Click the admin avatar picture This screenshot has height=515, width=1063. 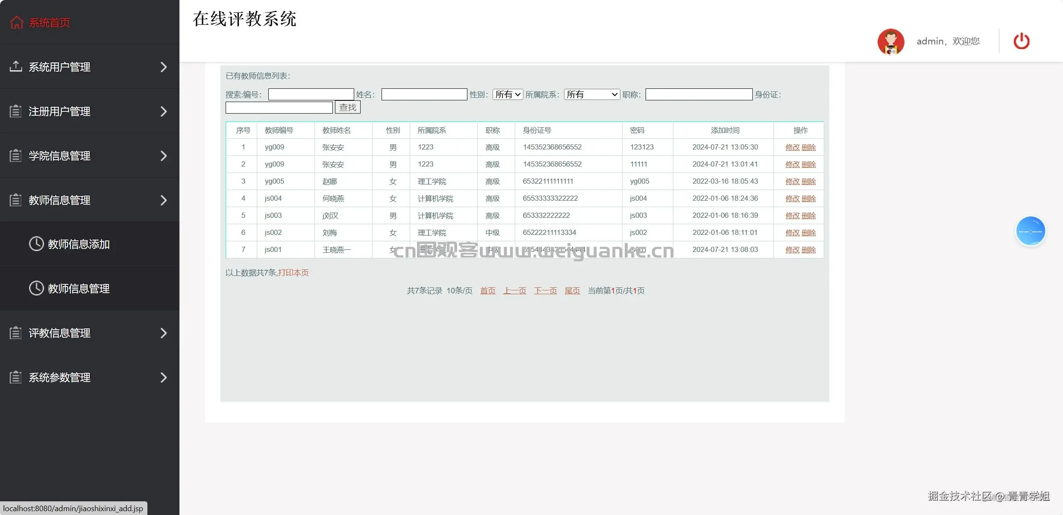pyautogui.click(x=890, y=41)
